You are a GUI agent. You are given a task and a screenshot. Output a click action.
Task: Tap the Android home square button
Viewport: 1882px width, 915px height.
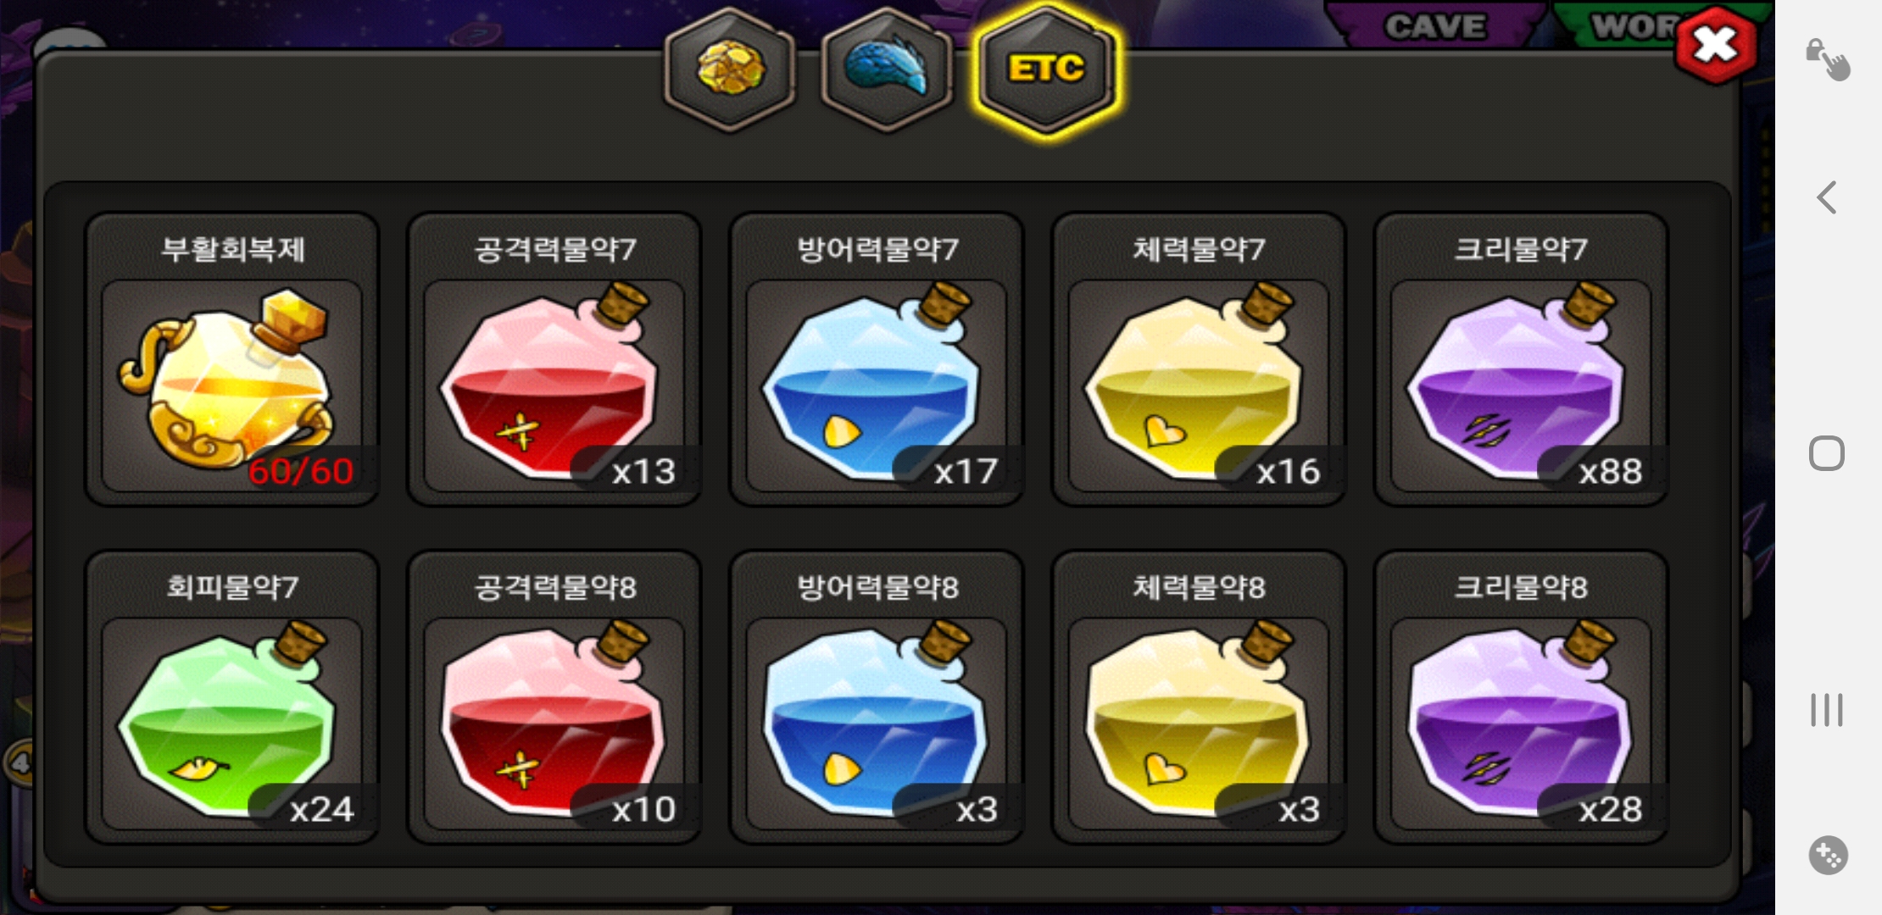tap(1827, 453)
